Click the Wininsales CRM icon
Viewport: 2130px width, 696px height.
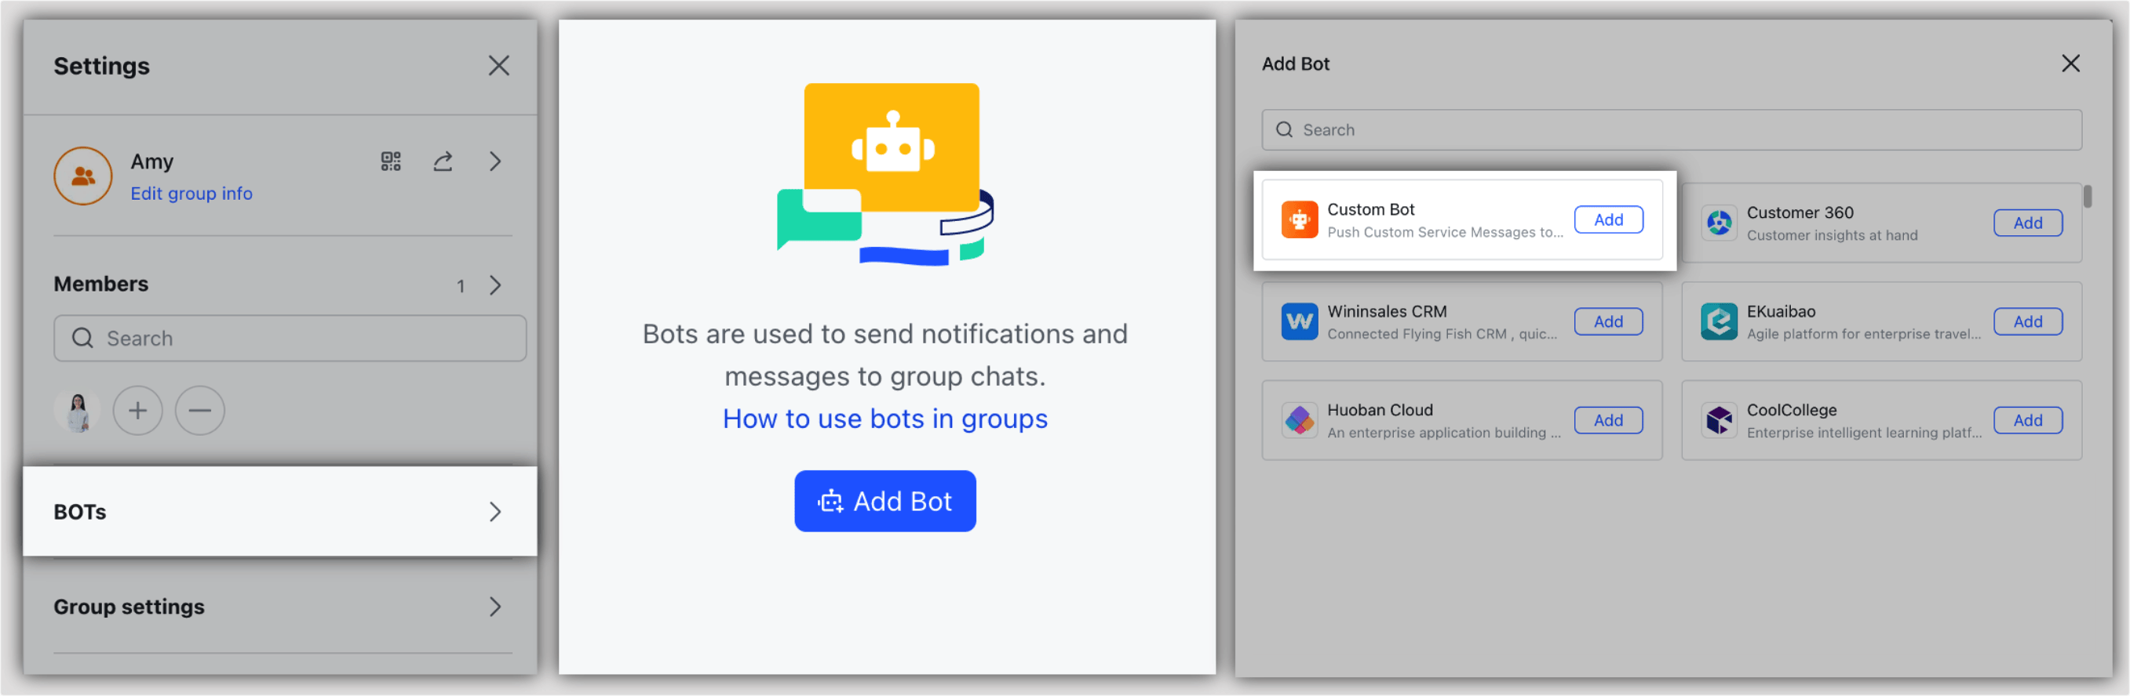click(1299, 321)
